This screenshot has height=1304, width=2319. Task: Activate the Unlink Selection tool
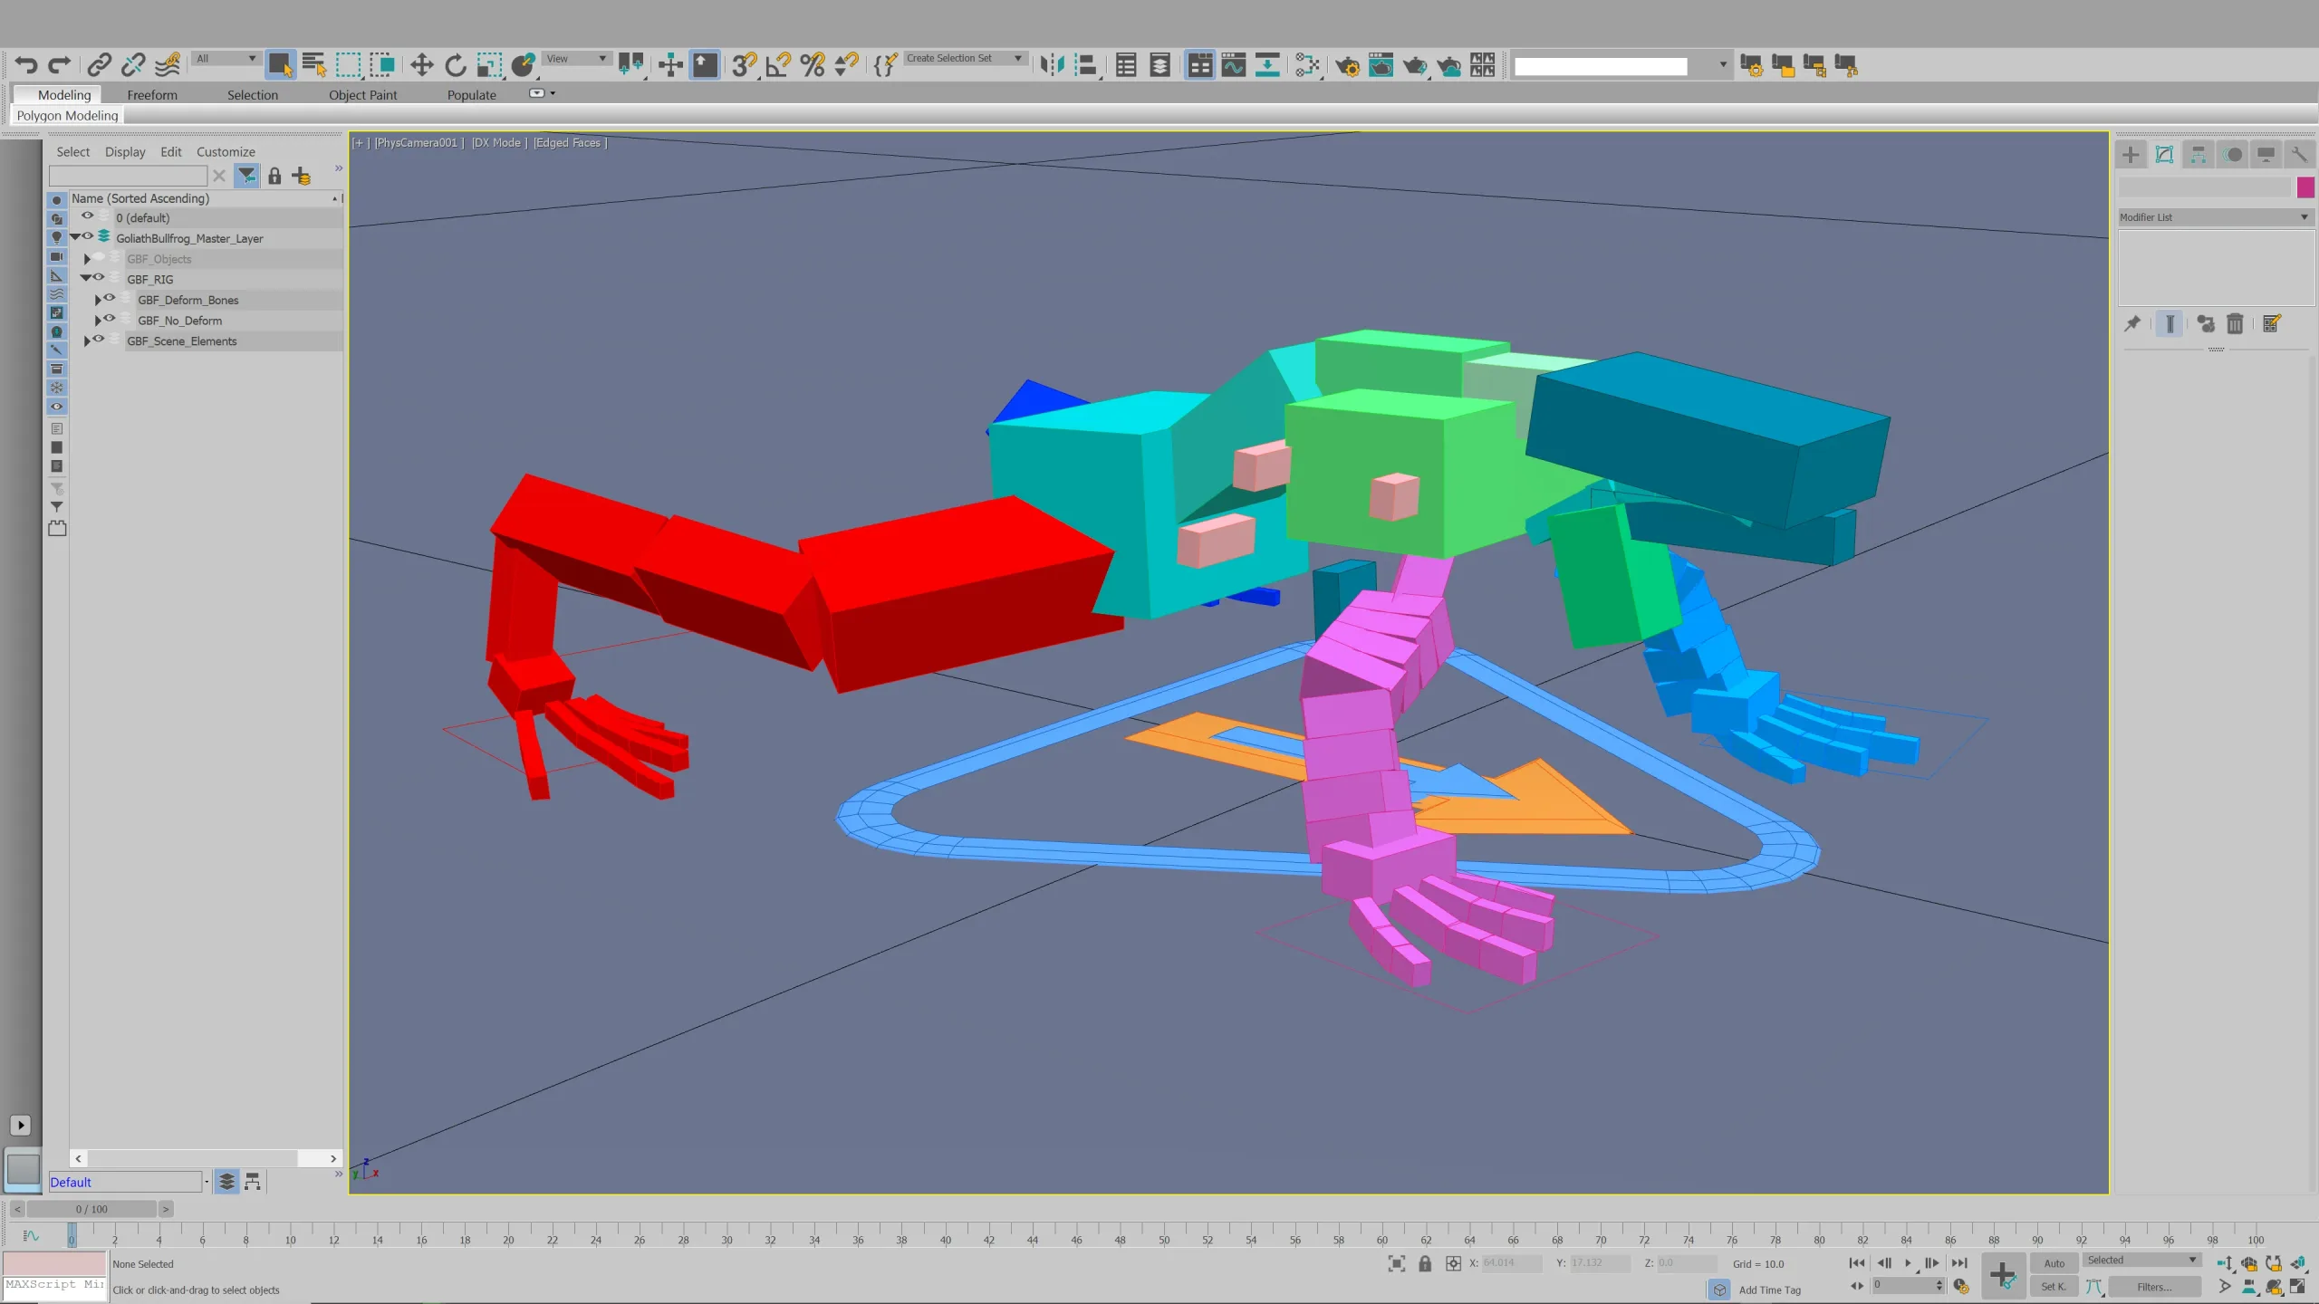(x=133, y=65)
